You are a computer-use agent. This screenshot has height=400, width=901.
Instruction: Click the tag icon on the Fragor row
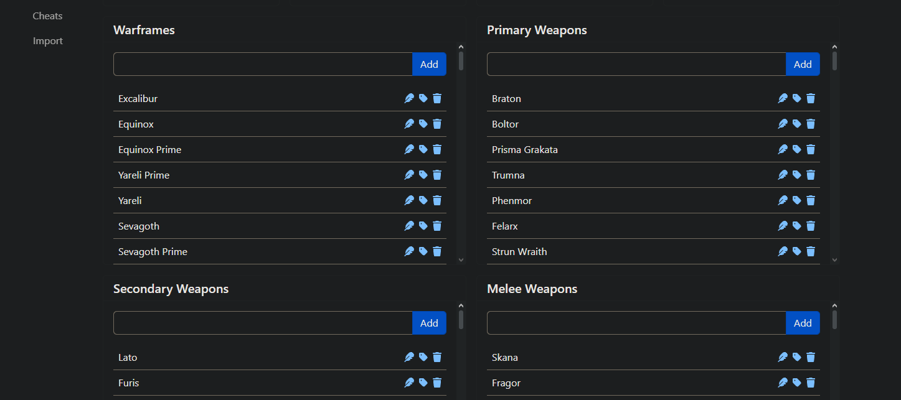pyautogui.click(x=797, y=383)
